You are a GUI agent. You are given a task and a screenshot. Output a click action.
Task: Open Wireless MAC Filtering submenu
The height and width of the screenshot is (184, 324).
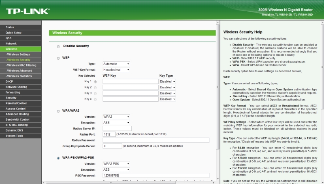pos(21,65)
